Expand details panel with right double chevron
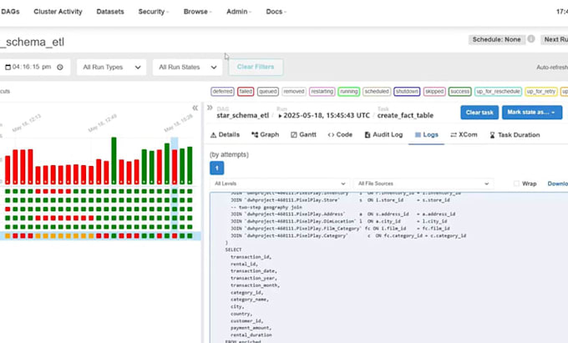 (x=210, y=108)
